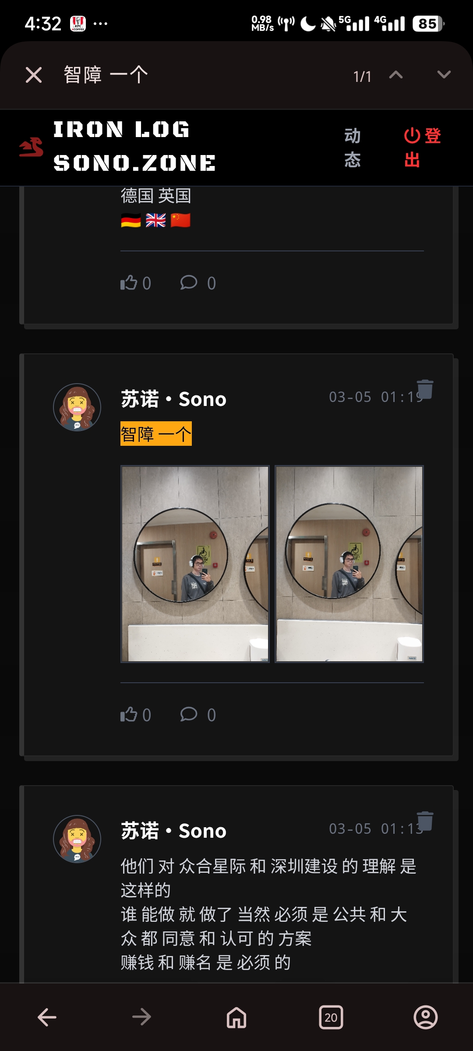Like the post with mirror selfies

point(136,715)
